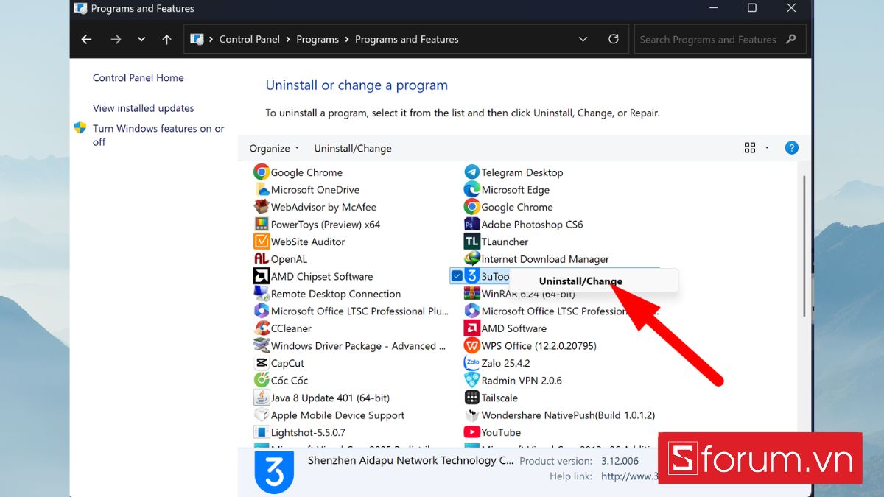Viewport: 884px width, 497px height.
Task: Click the CCleaner icon
Action: coord(261,328)
